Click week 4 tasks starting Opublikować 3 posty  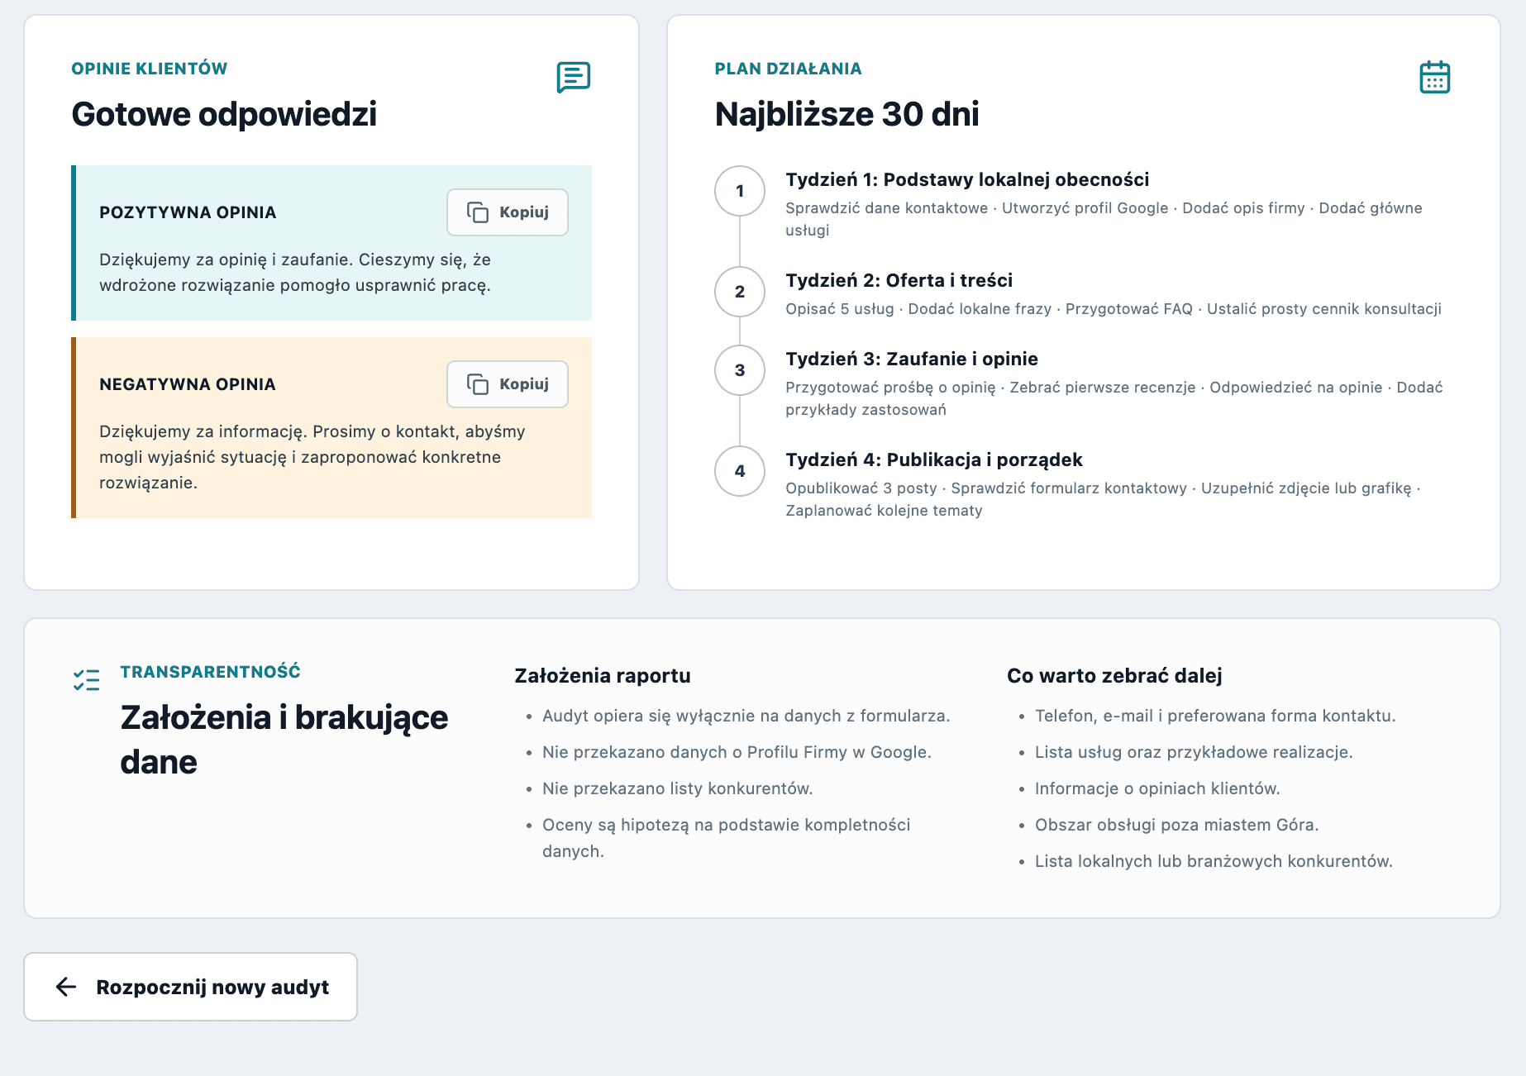[1103, 499]
